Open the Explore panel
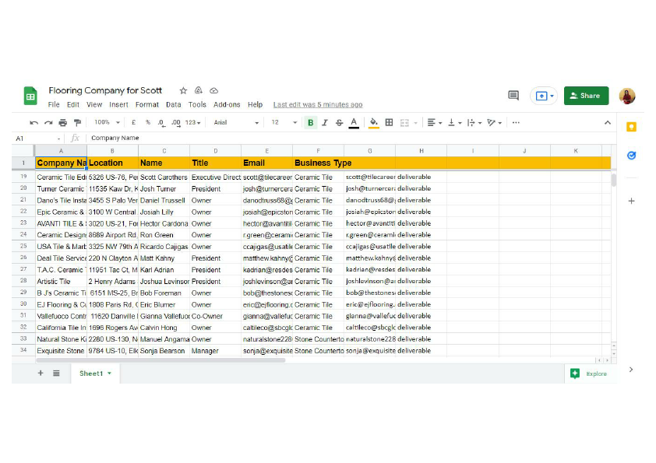656x463 pixels. point(591,374)
